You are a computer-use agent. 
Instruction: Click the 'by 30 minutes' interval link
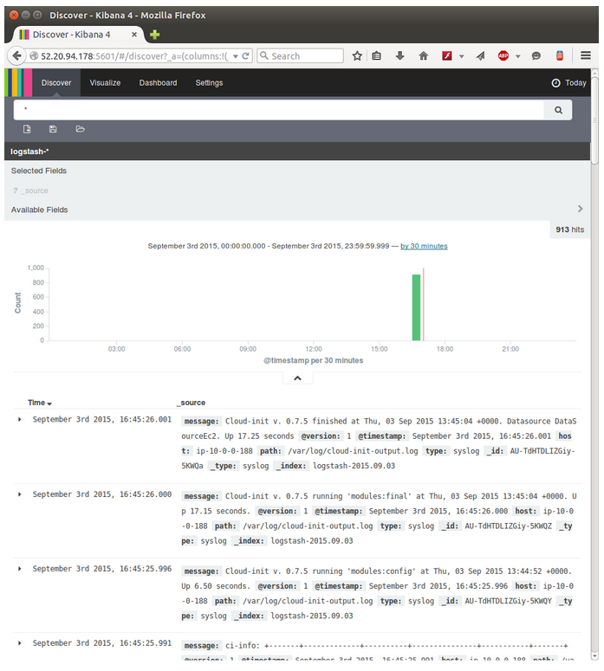[x=424, y=246]
